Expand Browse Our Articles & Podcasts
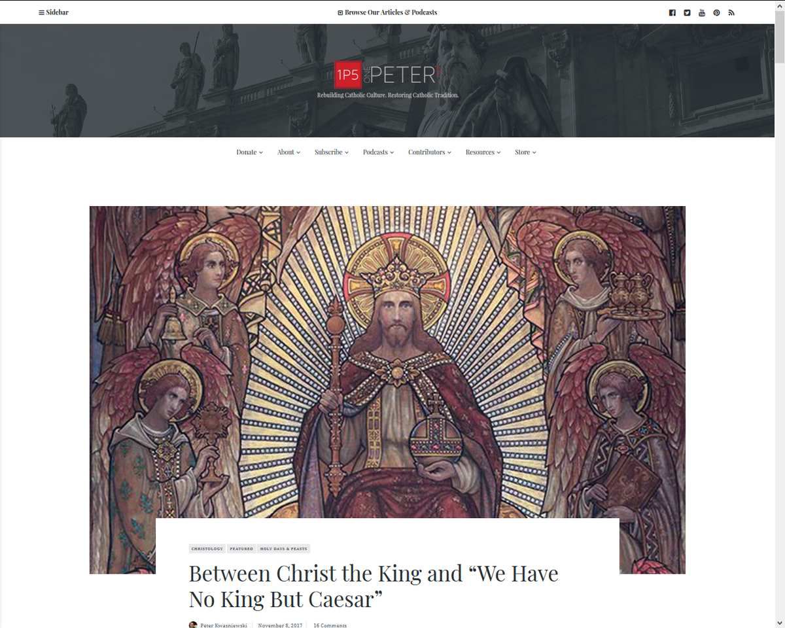Image resolution: width=785 pixels, height=628 pixels. click(387, 12)
